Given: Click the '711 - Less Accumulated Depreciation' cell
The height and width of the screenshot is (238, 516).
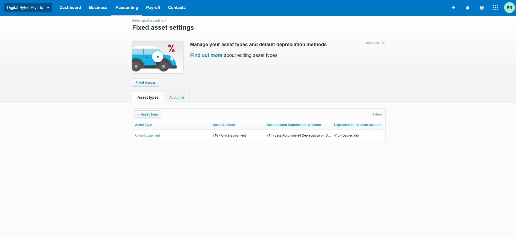Looking at the screenshot, I should [x=297, y=135].
